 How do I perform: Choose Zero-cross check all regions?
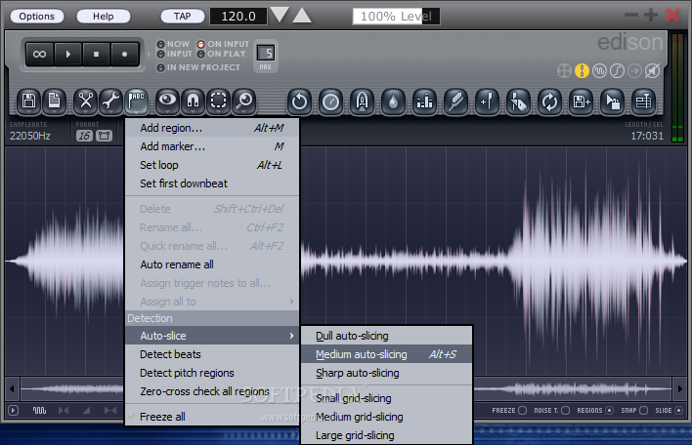pyautogui.click(x=212, y=391)
